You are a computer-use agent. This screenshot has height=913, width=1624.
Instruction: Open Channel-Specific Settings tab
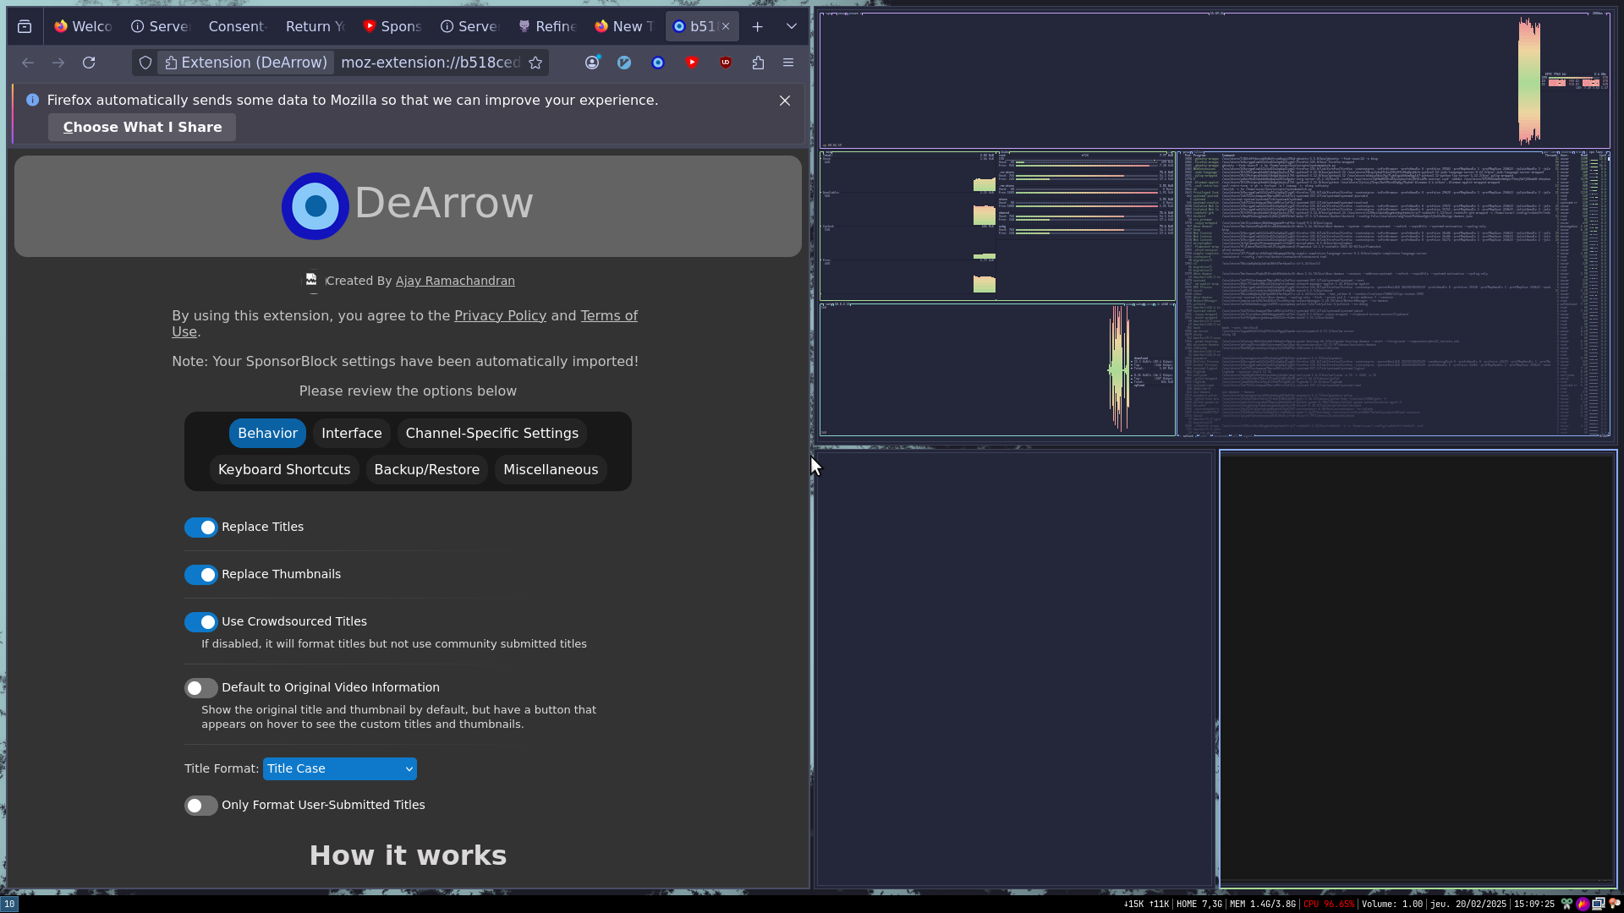(x=492, y=433)
